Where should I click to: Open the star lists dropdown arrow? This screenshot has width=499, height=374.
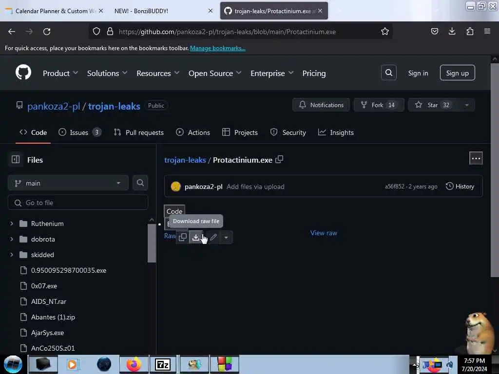click(466, 105)
